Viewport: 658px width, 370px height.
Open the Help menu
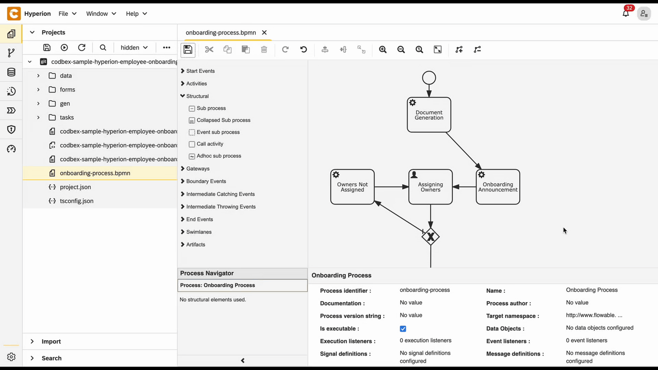[x=136, y=14]
